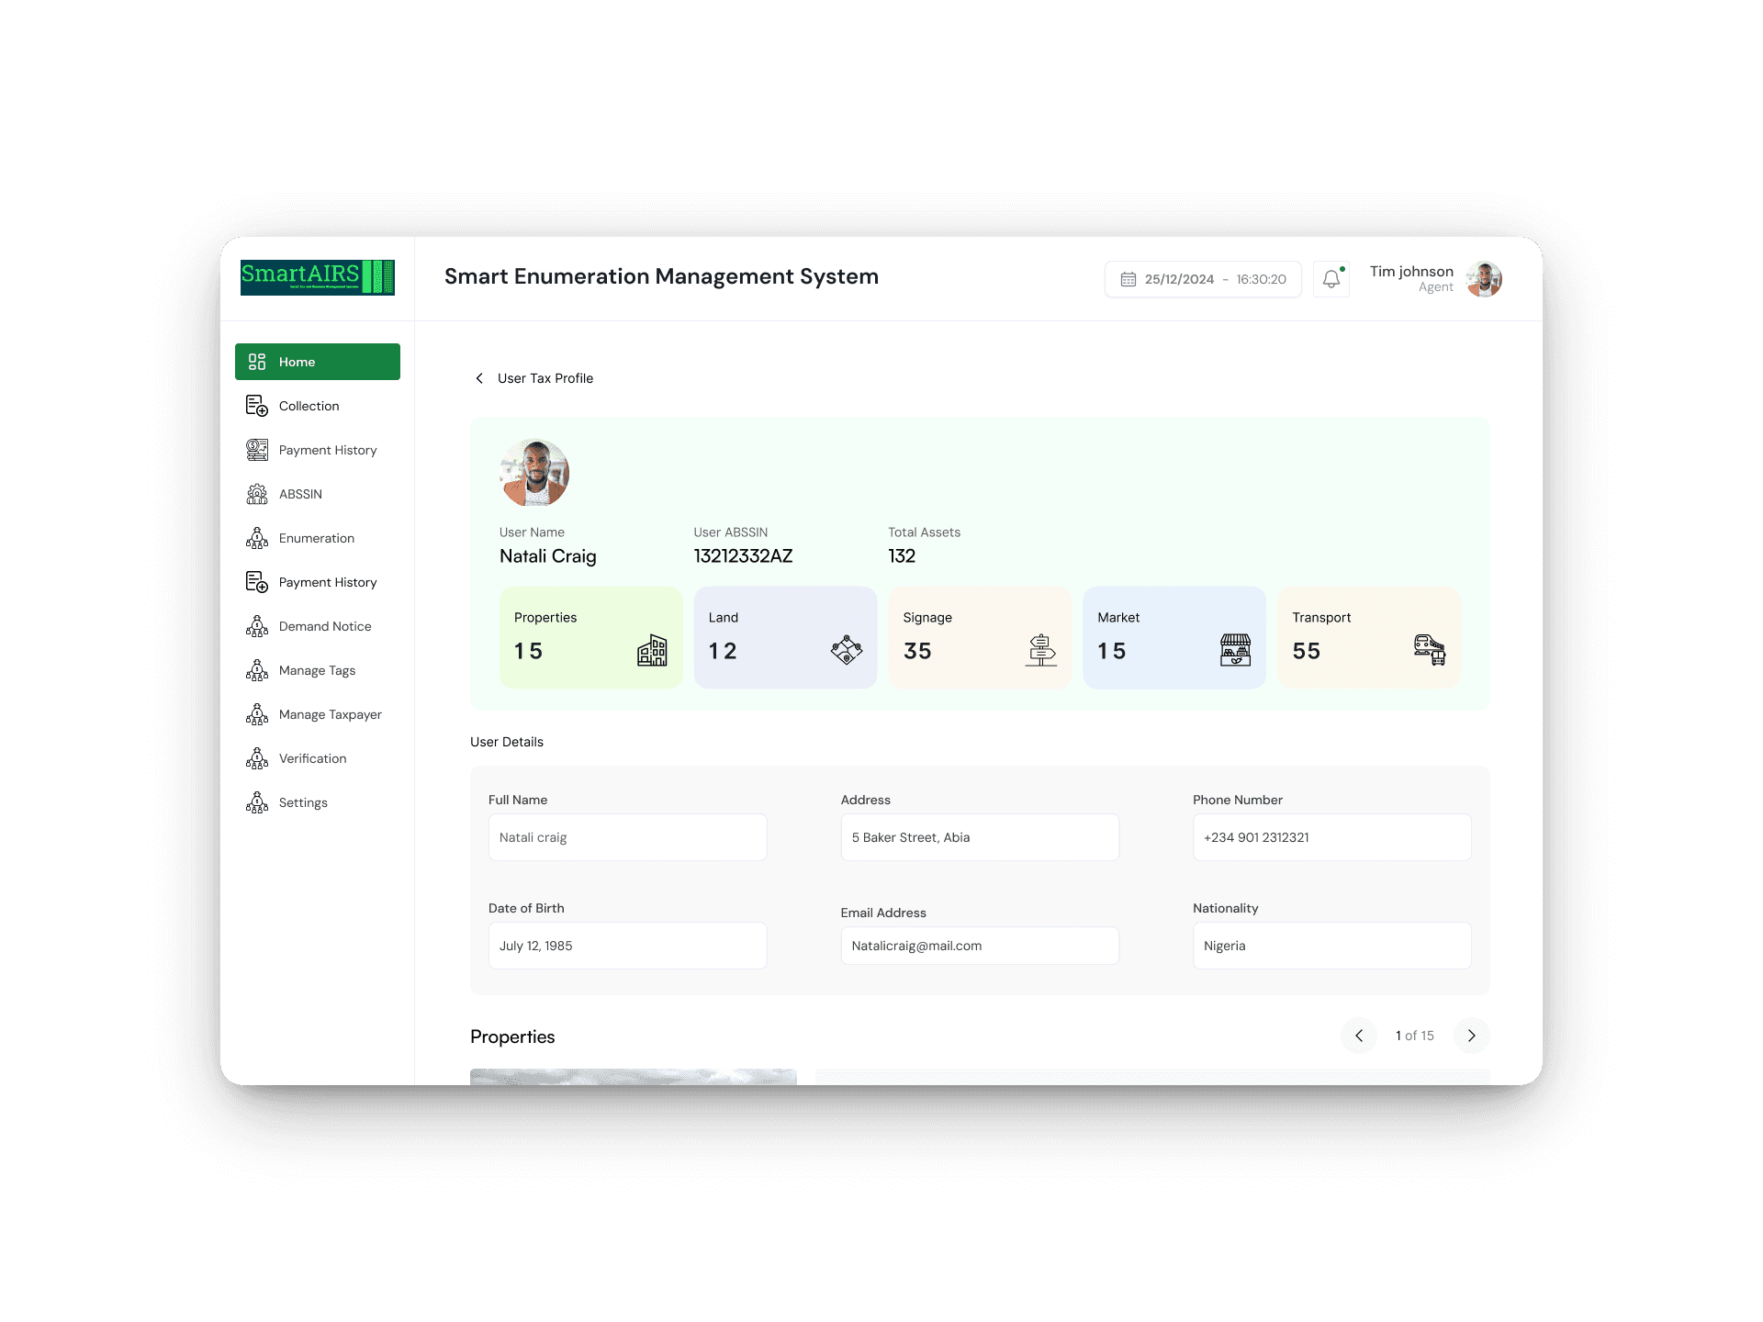Click the Email Address input field
This screenshot has width=1763, height=1322.
pos(979,946)
